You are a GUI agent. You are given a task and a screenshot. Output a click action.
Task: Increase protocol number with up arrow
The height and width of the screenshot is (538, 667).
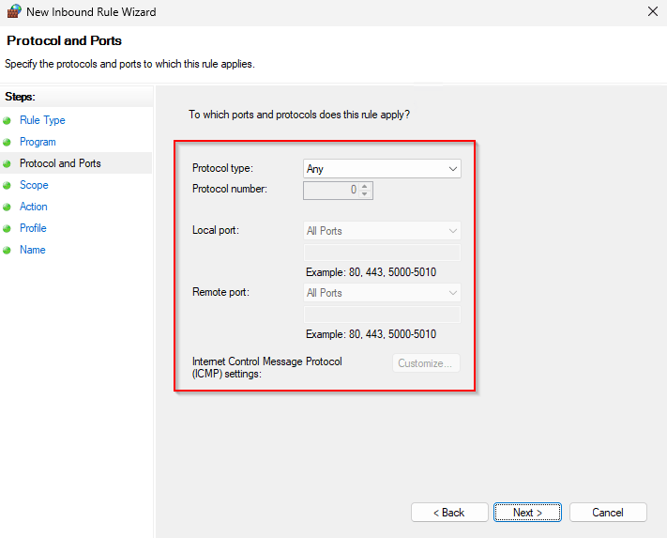[x=366, y=185]
